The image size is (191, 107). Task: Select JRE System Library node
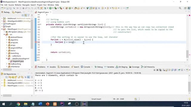[16, 32]
